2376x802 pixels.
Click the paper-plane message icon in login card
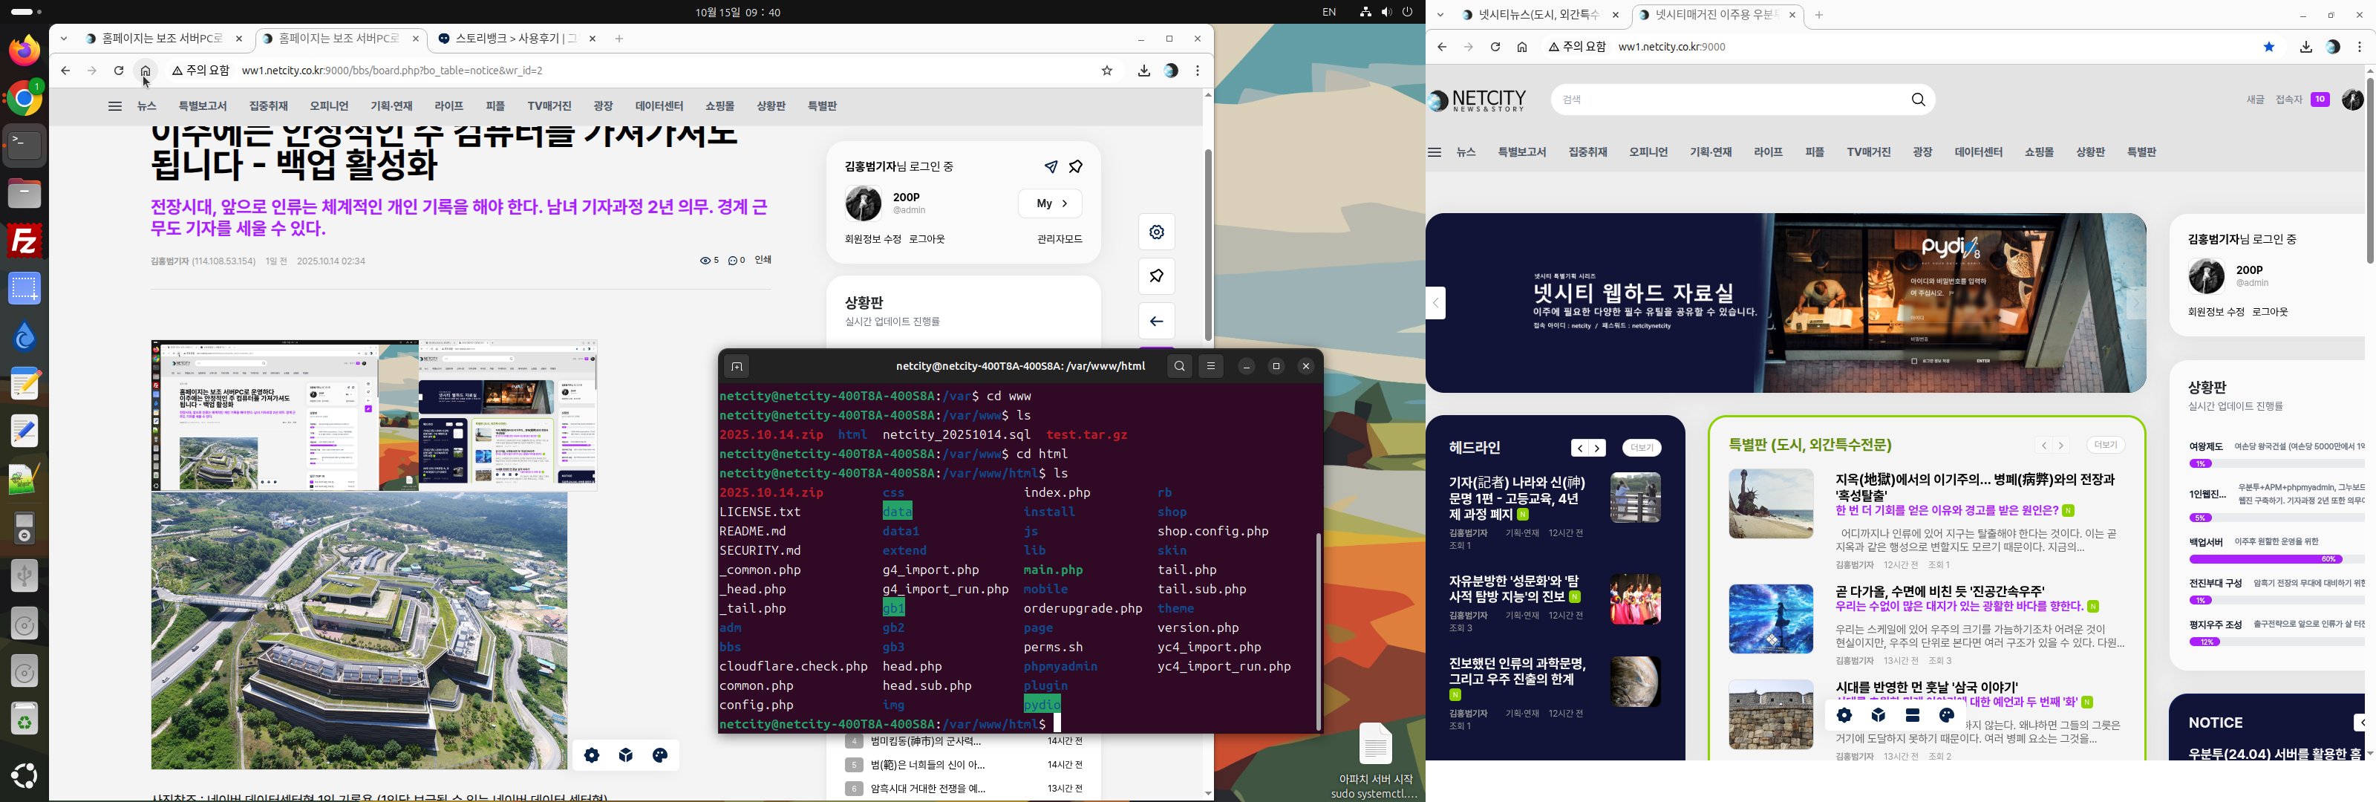1051,167
